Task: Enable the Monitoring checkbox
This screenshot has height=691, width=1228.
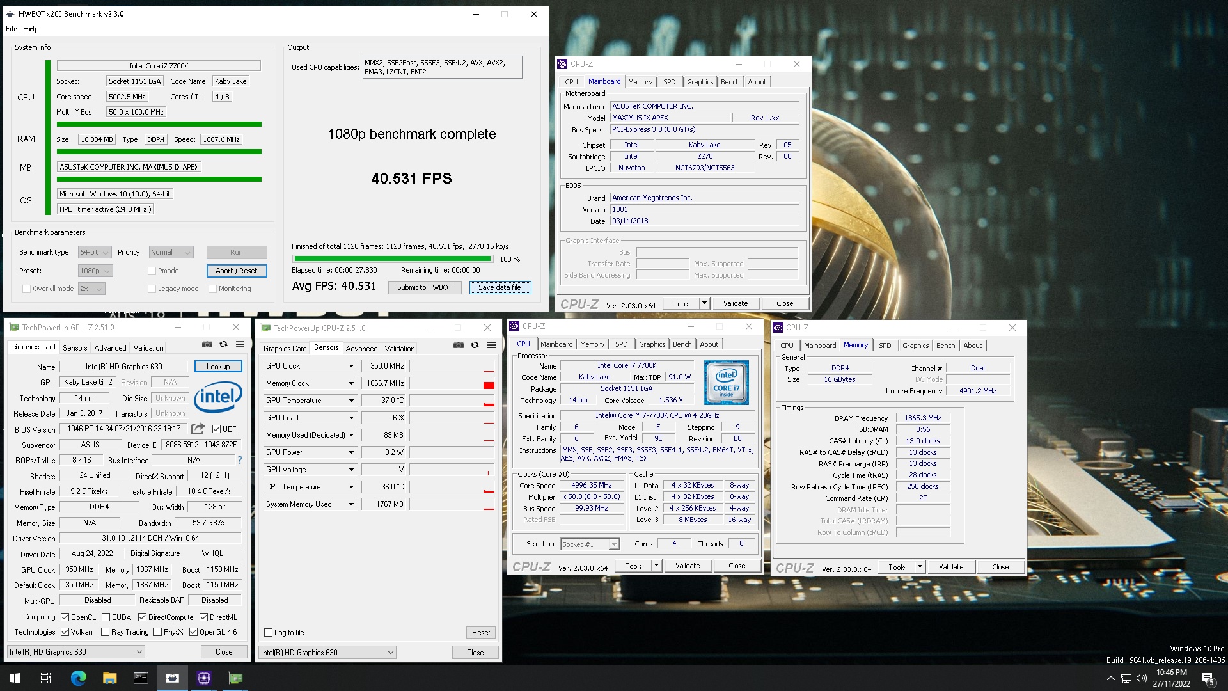Action: 212,289
